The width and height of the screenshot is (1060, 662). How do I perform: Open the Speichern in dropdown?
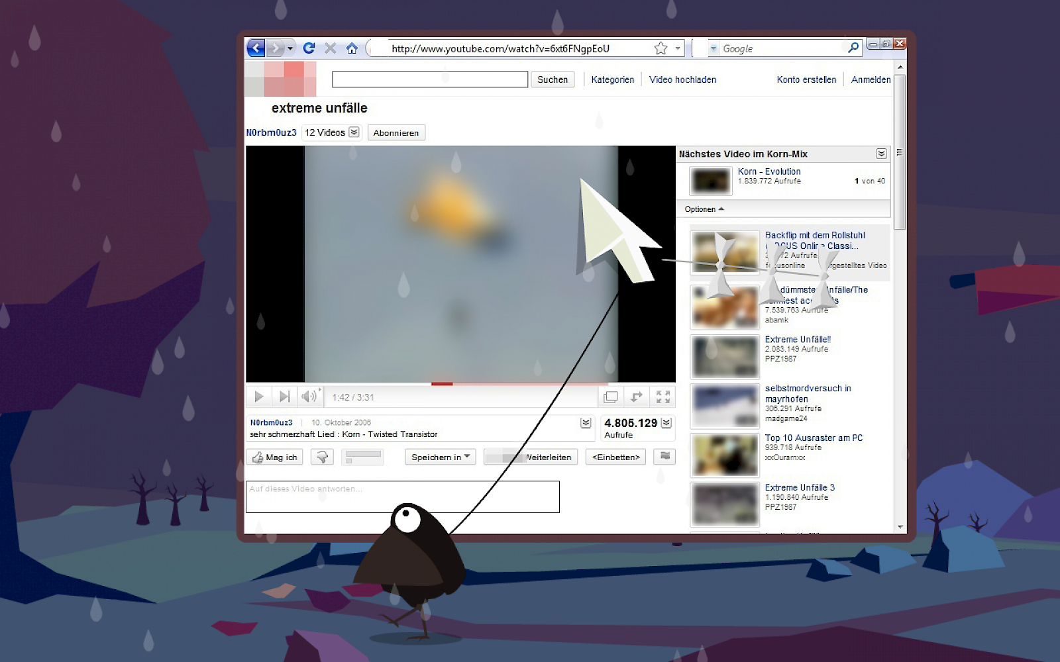point(440,457)
